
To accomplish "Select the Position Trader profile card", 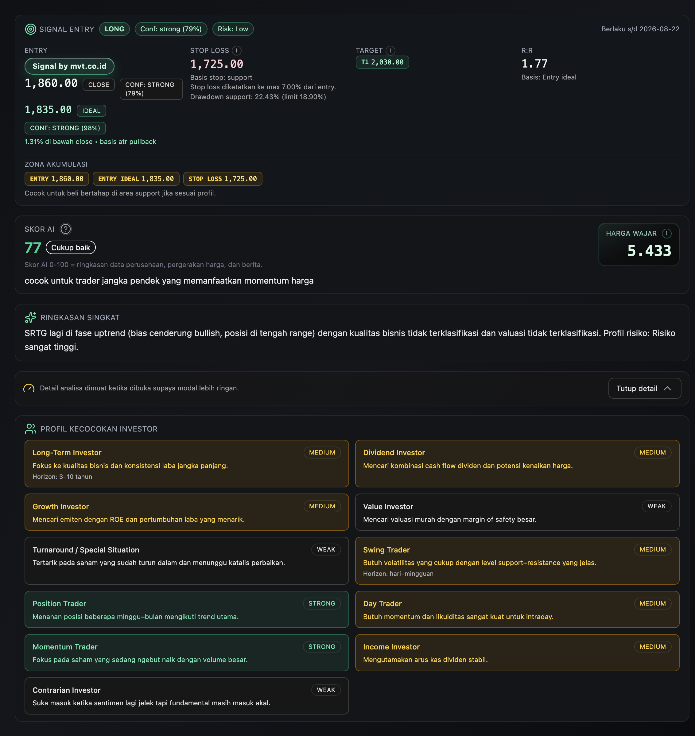I will (186, 609).
